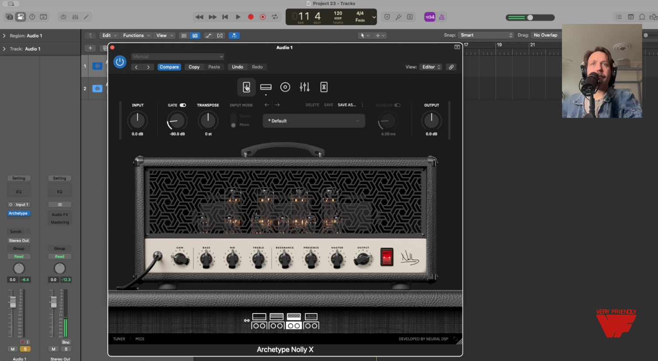
Task: Click the Stereo Out channel strip's Setting button
Action: [59, 178]
